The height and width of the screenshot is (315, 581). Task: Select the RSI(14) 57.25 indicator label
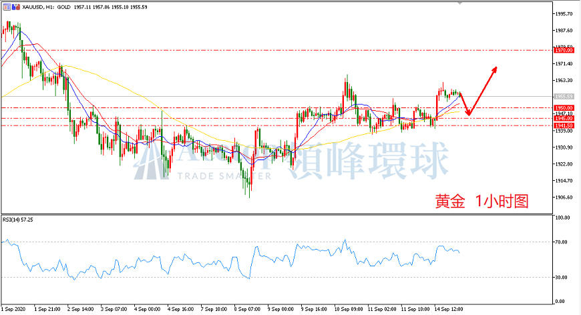point(18,220)
